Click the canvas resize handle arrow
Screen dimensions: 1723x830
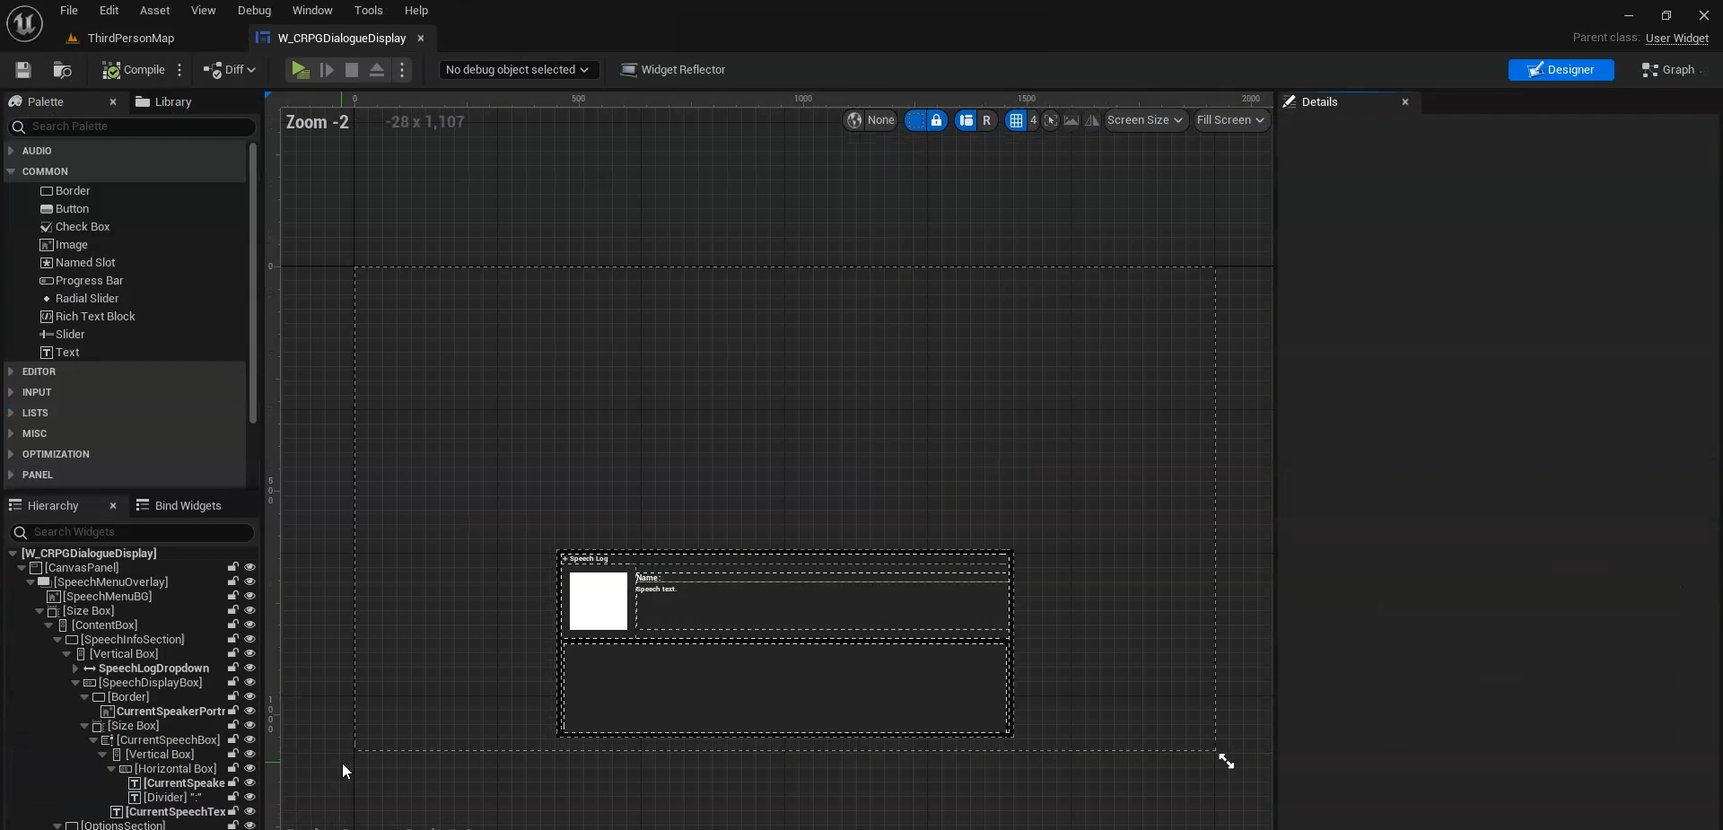click(1226, 761)
